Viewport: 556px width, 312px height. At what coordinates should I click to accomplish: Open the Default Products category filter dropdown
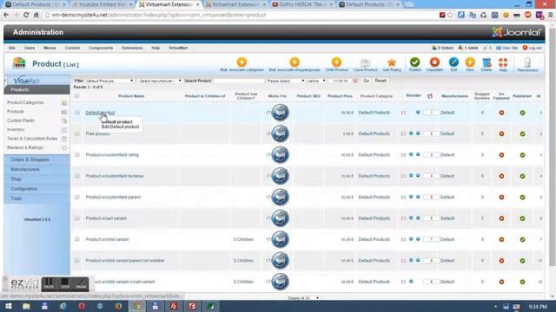tap(109, 81)
